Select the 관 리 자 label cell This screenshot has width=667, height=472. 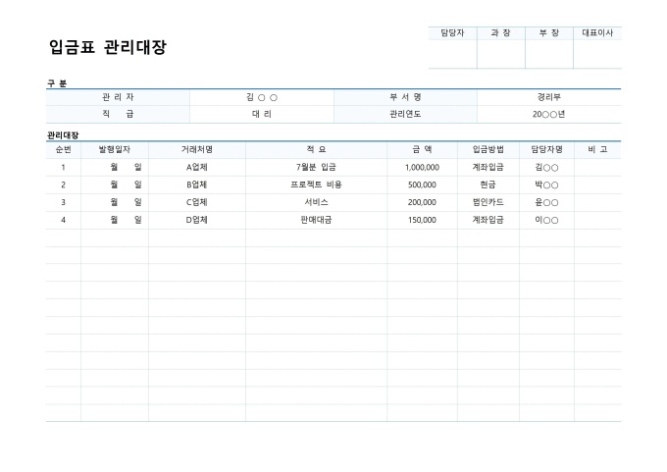[x=118, y=97]
